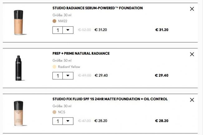
Task: Open Studio Radiance Serum-Powered Foundation product page
Action: point(97,8)
